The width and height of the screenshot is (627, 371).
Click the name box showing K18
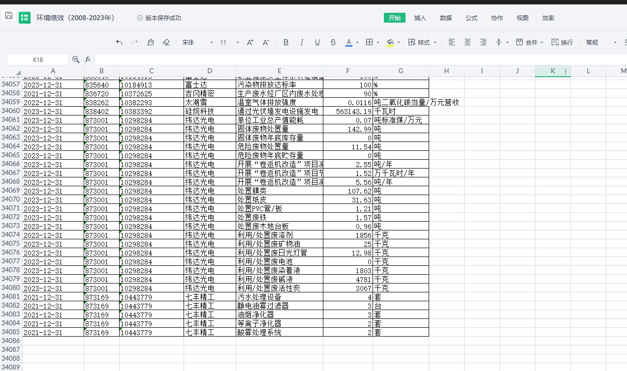[38, 59]
